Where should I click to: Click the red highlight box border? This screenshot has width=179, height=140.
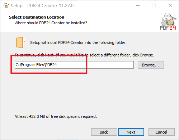(49, 73)
